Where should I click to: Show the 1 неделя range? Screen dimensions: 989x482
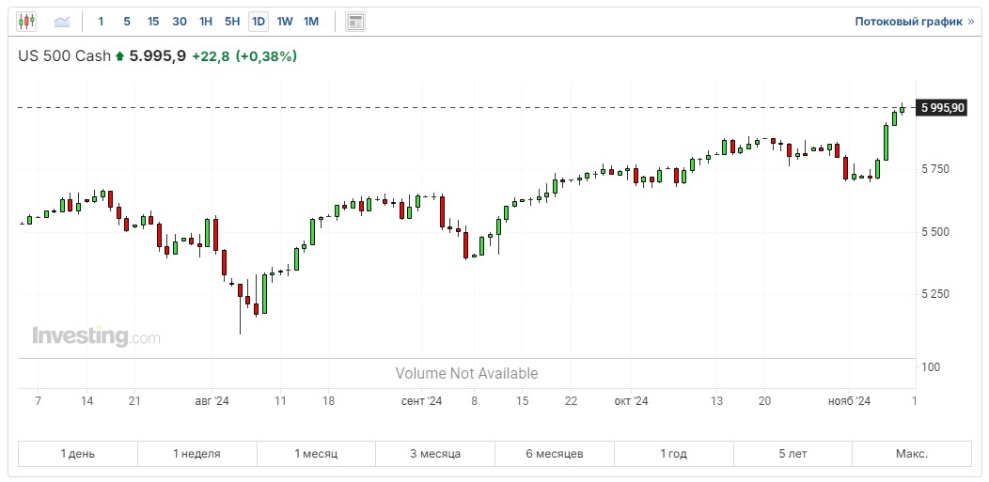(196, 454)
